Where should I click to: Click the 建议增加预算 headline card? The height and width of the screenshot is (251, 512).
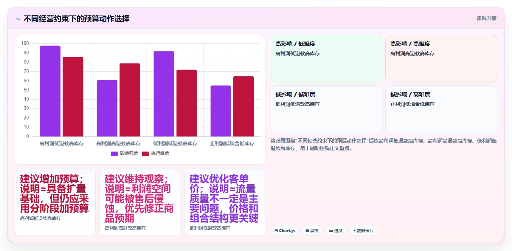[x=55, y=202]
